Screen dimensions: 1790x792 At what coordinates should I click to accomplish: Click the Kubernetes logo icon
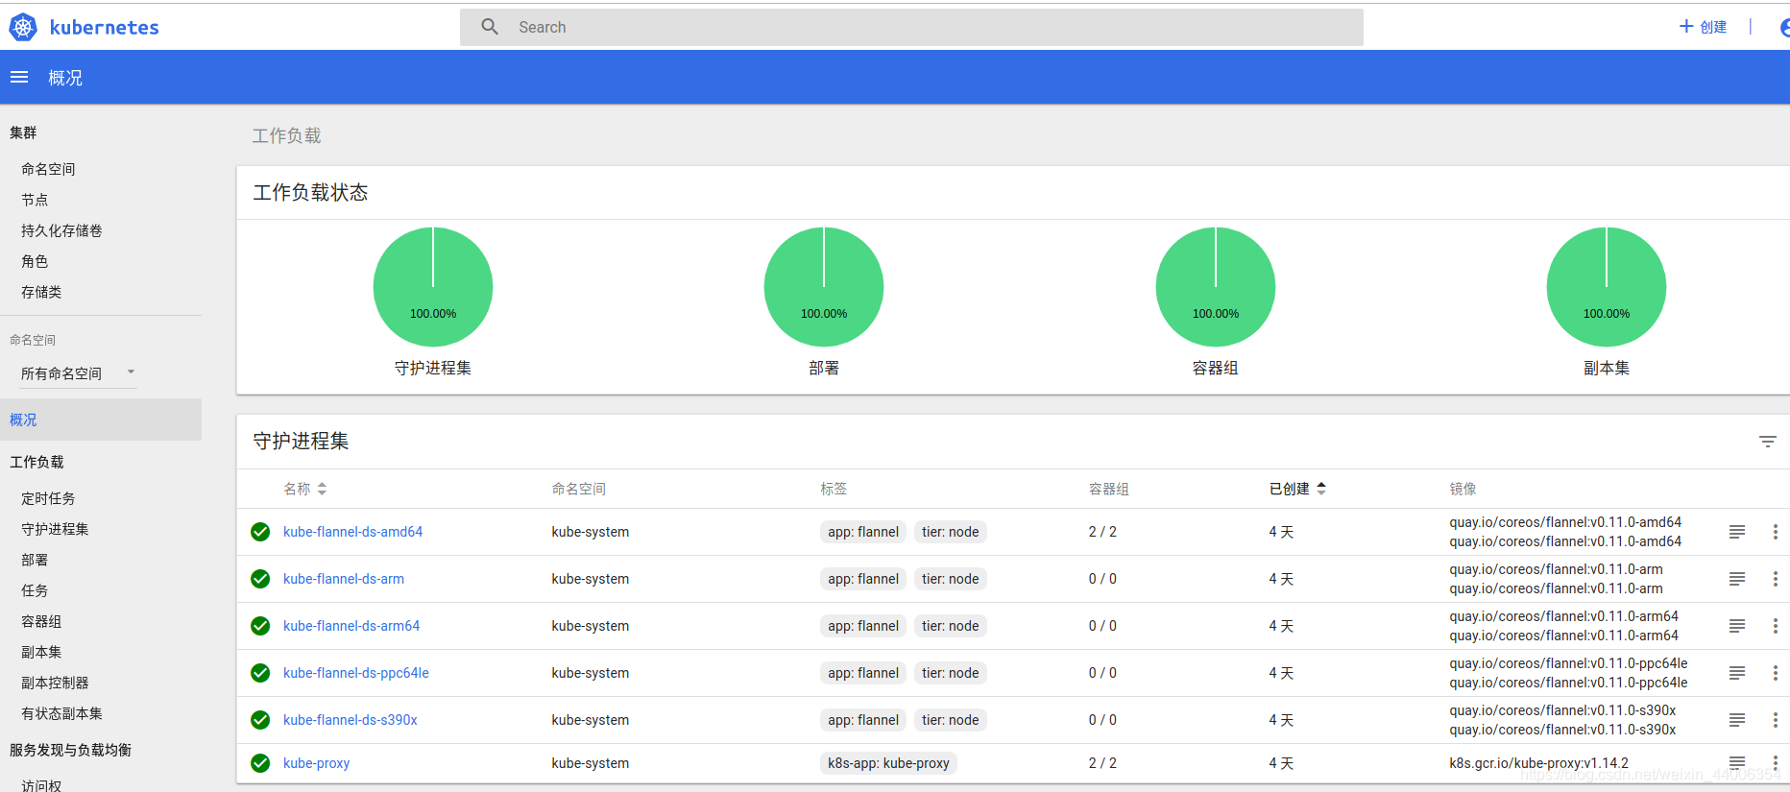[23, 27]
